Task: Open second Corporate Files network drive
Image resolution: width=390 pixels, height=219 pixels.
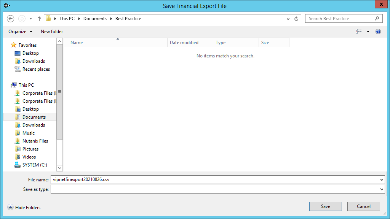Action: pyautogui.click(x=39, y=101)
